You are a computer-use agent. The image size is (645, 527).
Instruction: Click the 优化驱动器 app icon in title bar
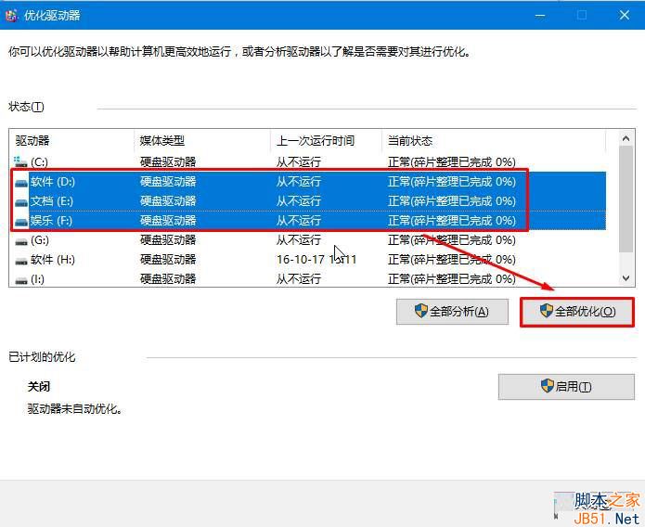click(11, 15)
